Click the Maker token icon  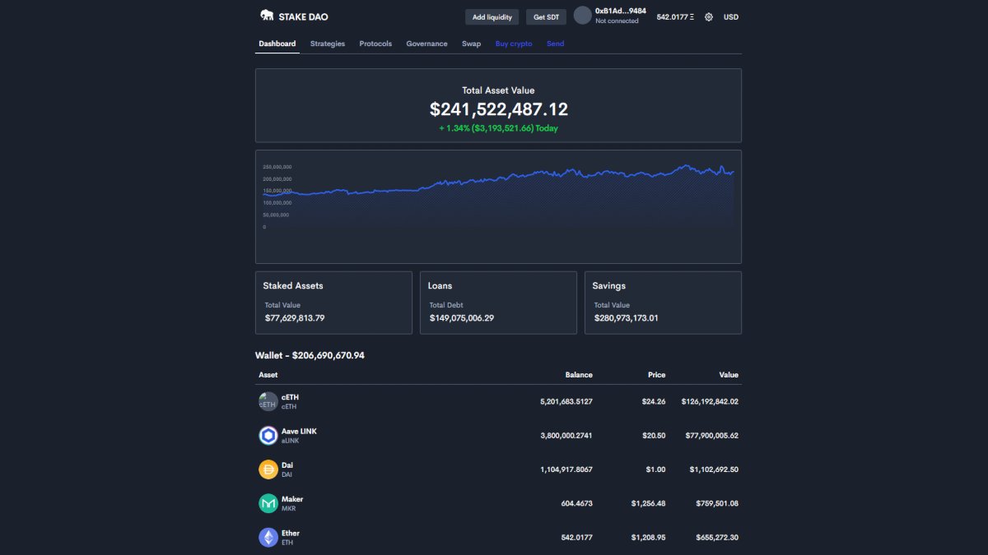tap(268, 502)
